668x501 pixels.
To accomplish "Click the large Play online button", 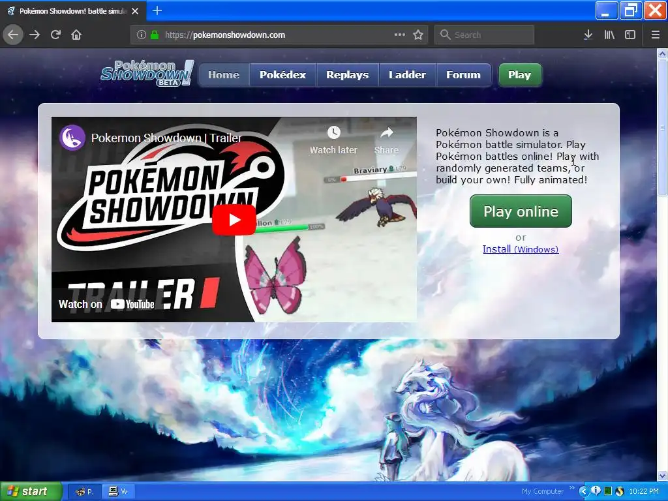I will [521, 211].
